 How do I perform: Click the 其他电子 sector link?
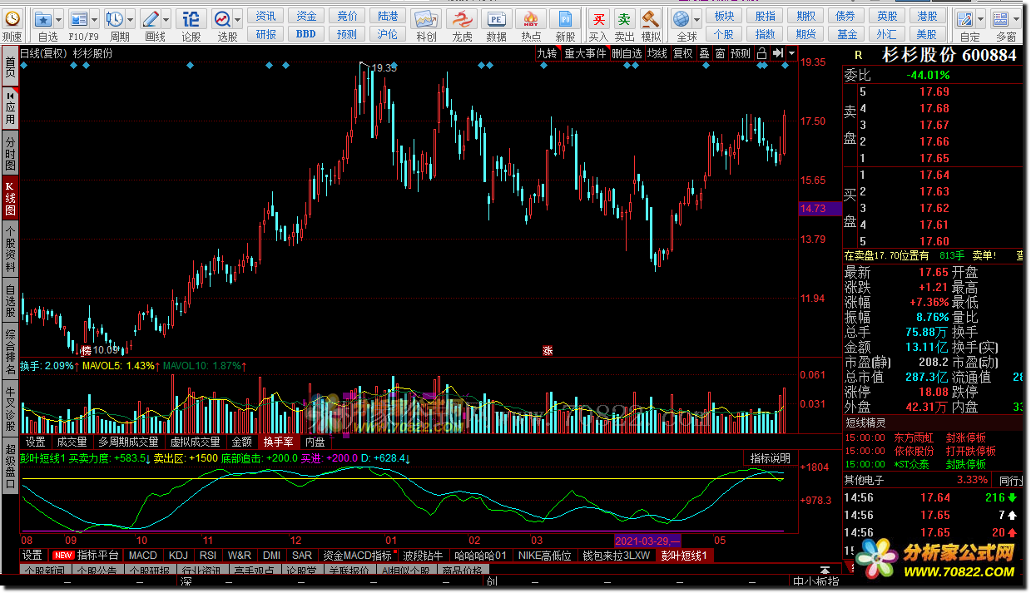tap(864, 480)
